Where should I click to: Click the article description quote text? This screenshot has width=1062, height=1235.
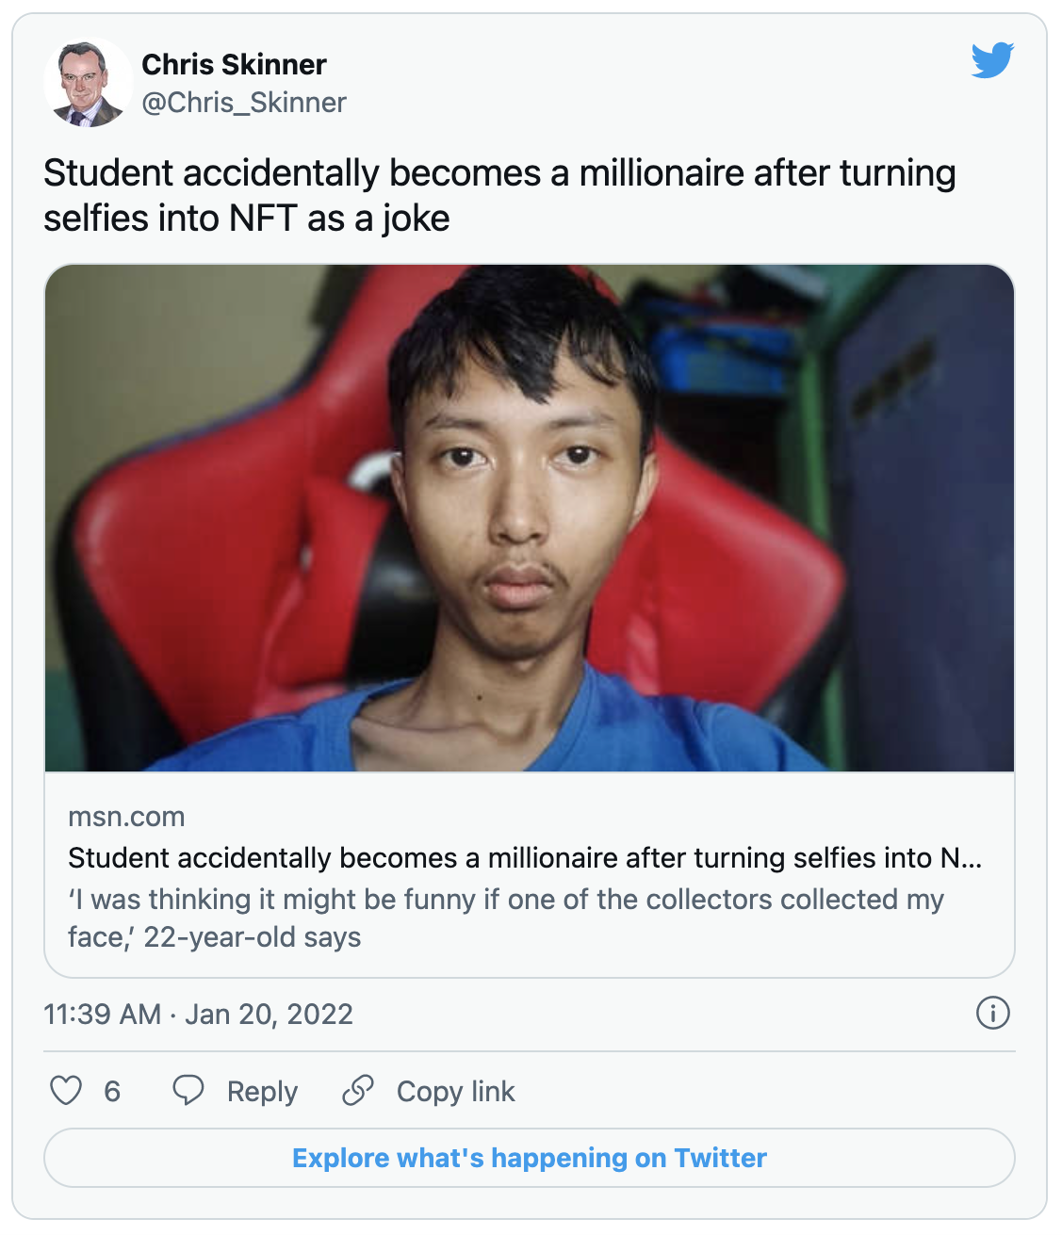pos(506,918)
